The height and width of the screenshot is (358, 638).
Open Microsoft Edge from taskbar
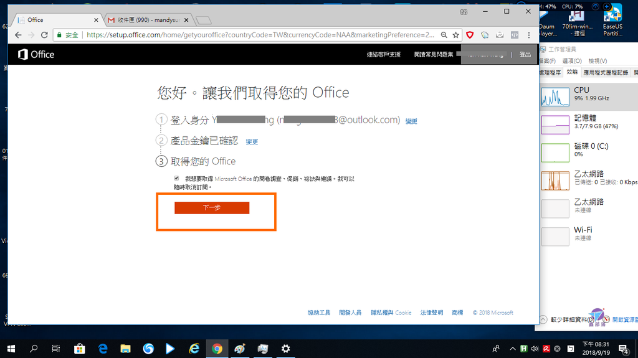click(103, 349)
